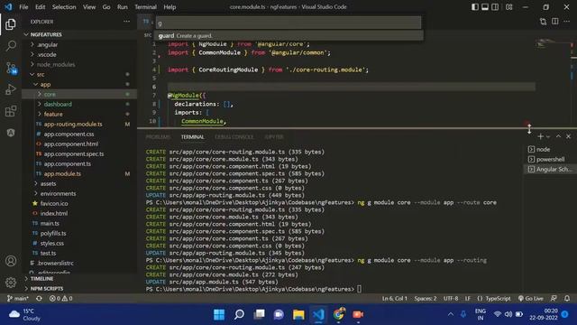This screenshot has width=577, height=325.
Task: Open the Extensions view
Action: (11, 111)
